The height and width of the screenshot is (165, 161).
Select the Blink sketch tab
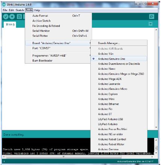point(10,24)
